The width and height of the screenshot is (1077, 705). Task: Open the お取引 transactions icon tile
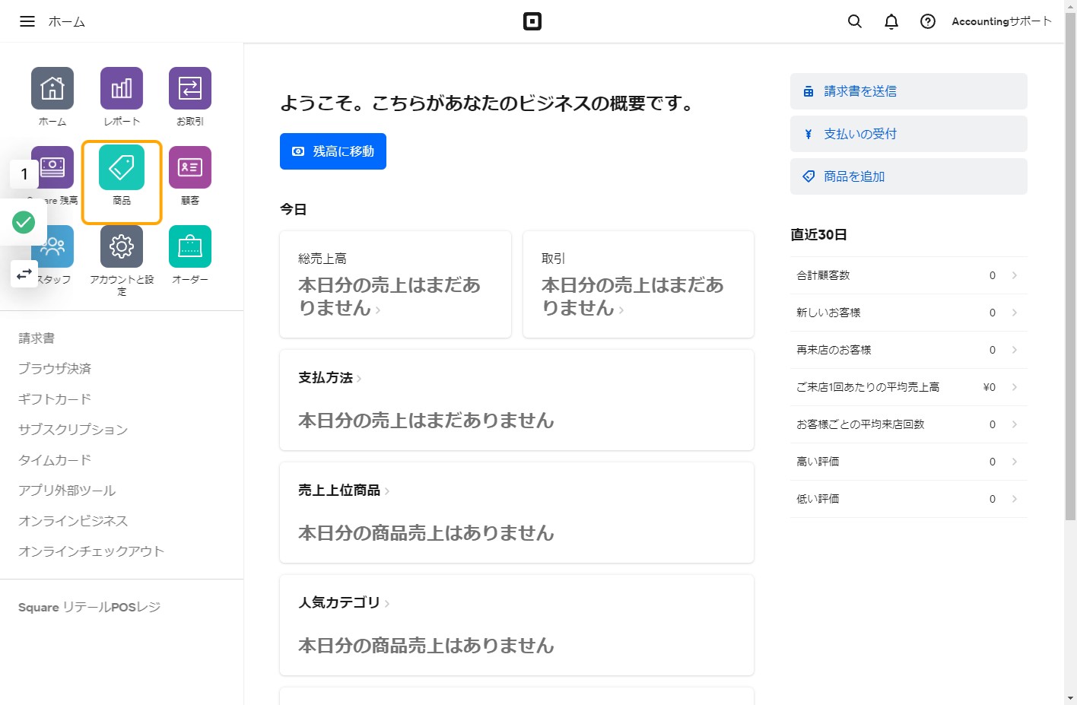190,88
